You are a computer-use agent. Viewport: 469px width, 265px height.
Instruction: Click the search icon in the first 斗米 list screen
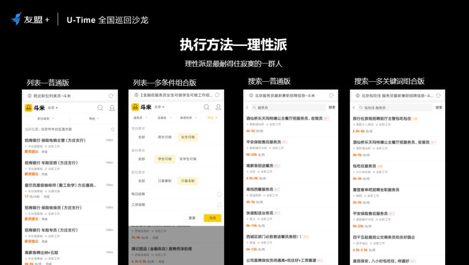(100, 108)
